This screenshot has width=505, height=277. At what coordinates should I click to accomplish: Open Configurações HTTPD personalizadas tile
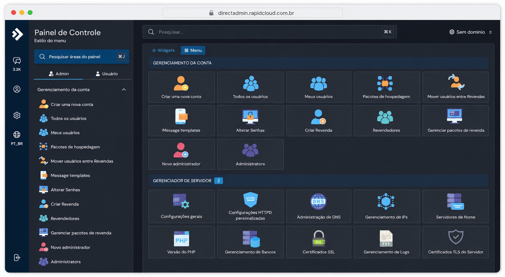click(x=250, y=206)
